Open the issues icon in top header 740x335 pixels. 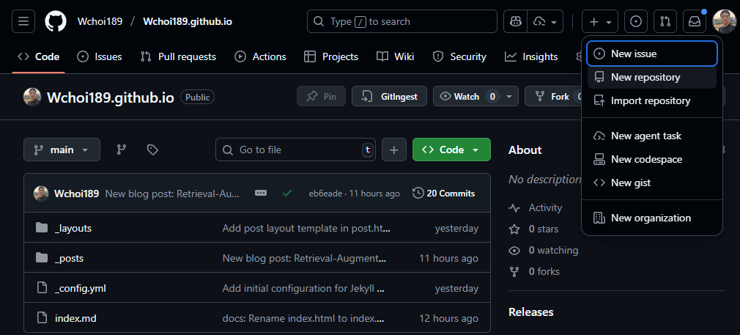pos(636,21)
